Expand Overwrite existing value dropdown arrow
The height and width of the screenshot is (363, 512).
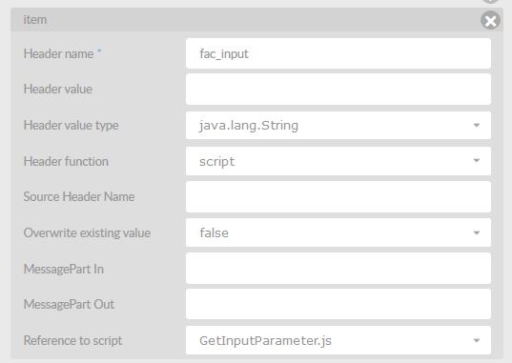tap(477, 232)
